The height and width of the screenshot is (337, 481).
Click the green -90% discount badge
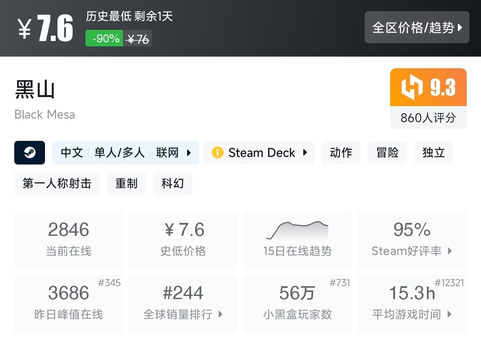(x=104, y=39)
